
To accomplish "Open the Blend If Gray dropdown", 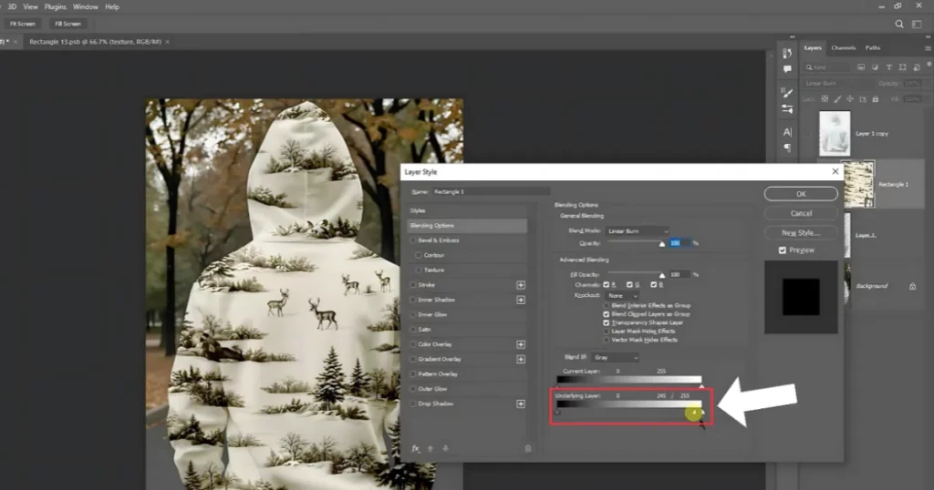I will tap(616, 357).
